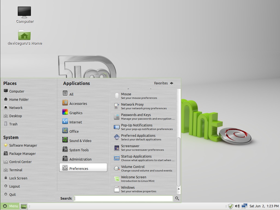The image size is (280, 210).
Task: Click the applications list scrollbar thumb
Action: (179, 162)
